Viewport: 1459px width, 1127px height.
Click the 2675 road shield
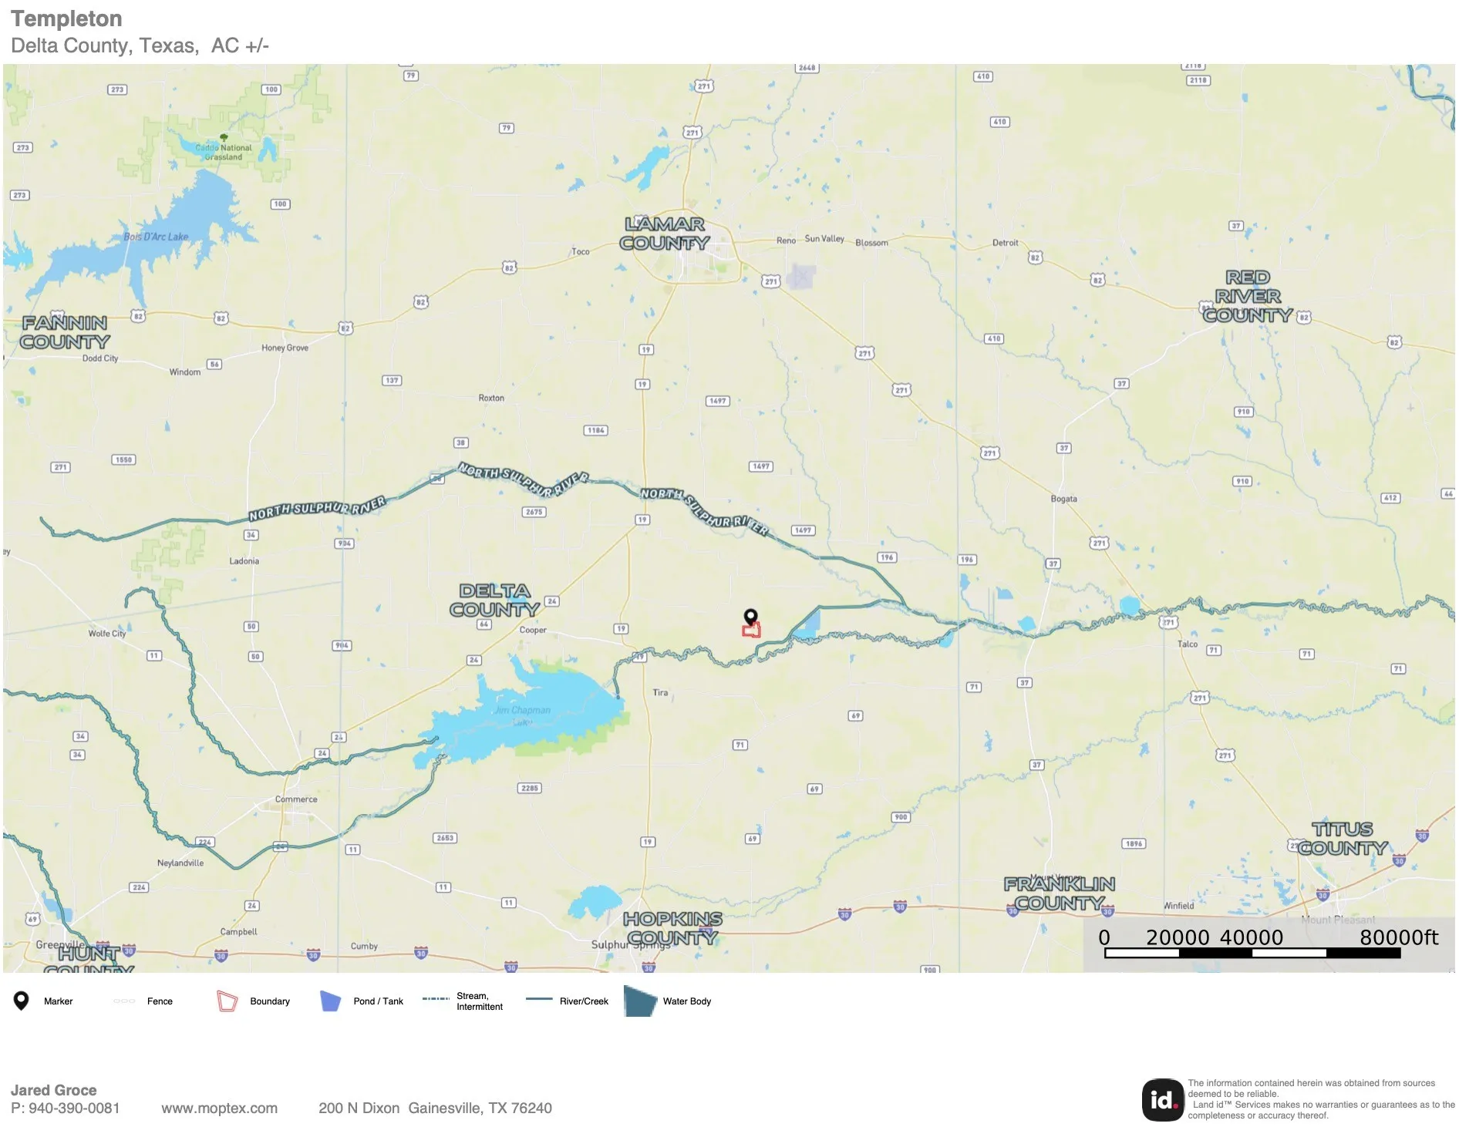click(x=534, y=512)
